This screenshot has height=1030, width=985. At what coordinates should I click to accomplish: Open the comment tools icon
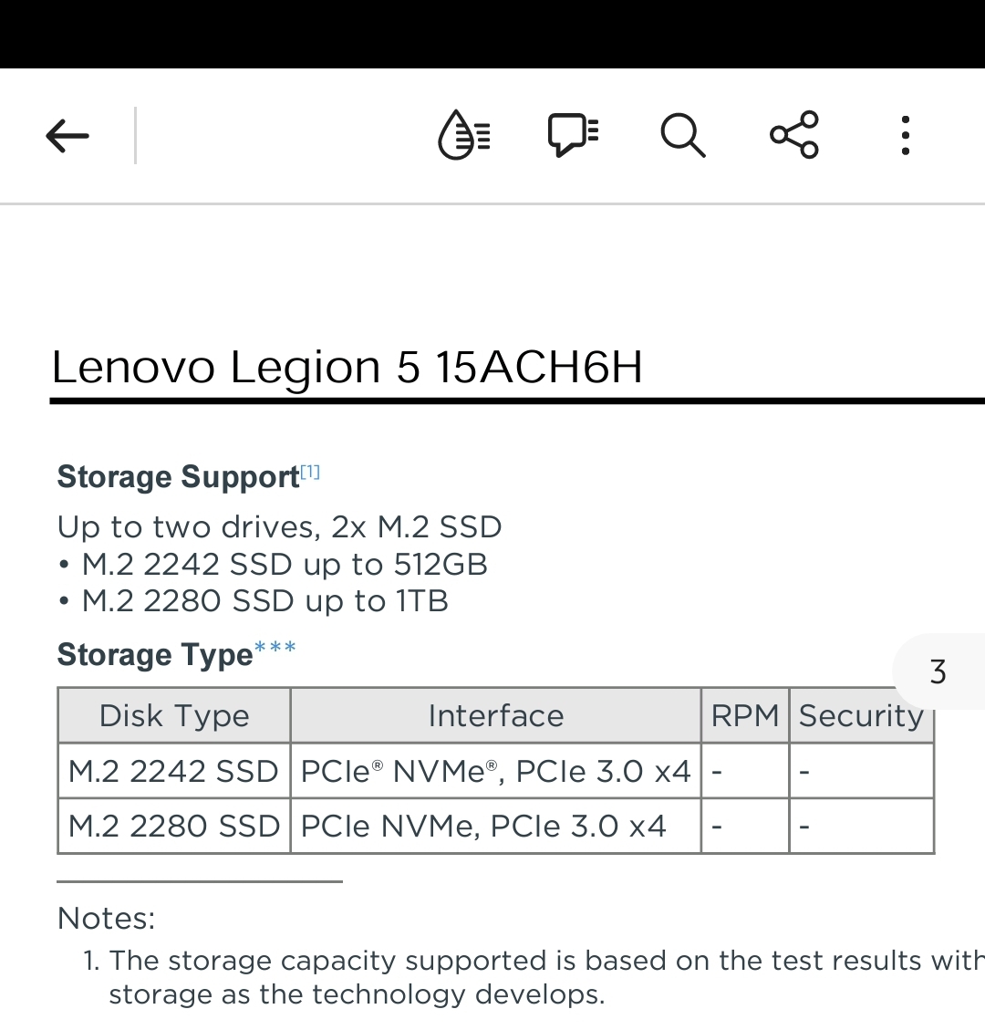573,136
